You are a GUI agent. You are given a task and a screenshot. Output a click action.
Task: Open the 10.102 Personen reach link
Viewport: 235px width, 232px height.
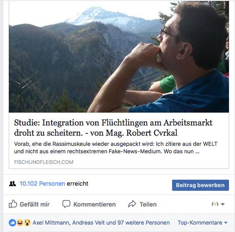point(42,183)
